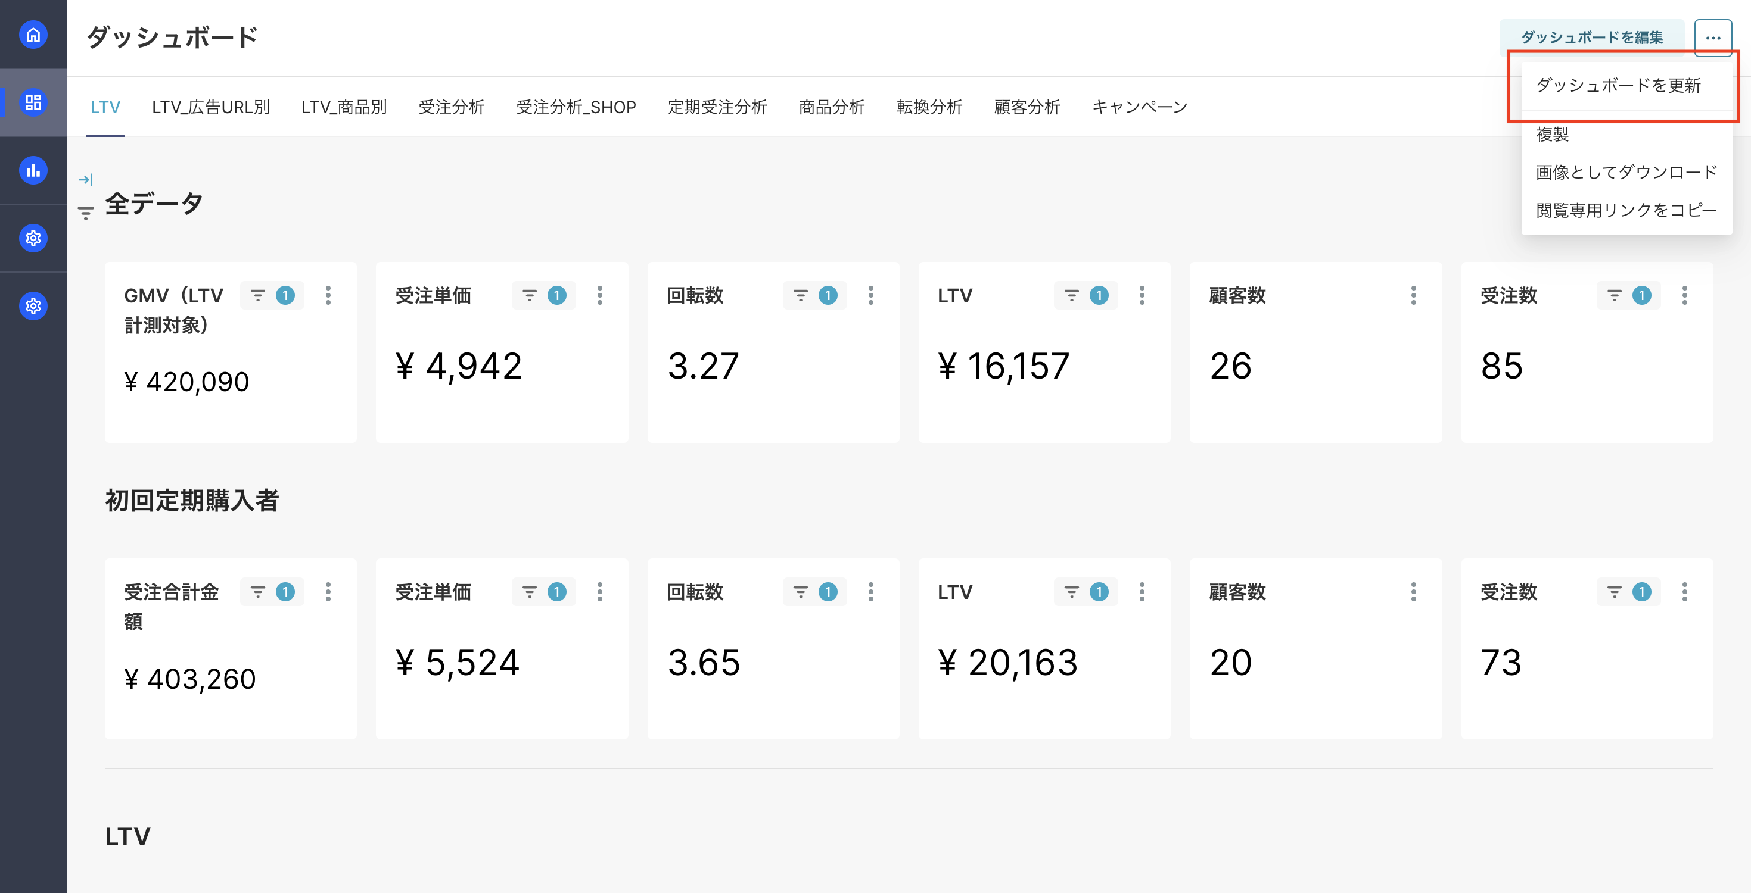Switch to the LTV tab
Viewport: 1751px width, 893px height.
105,107
